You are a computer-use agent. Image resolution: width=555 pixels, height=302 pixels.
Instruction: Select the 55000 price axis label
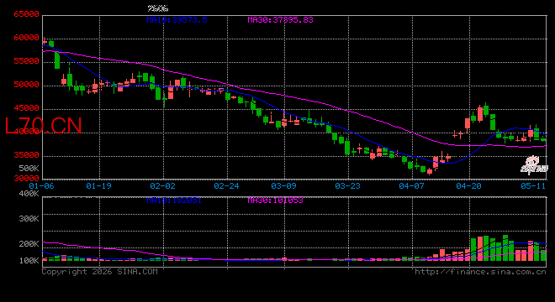coord(26,61)
